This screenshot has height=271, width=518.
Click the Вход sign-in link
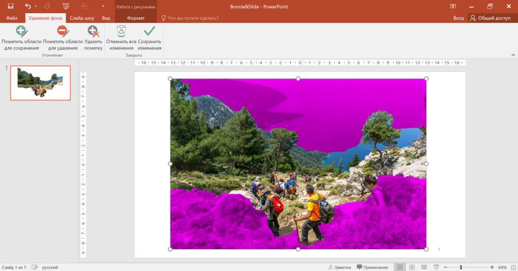458,18
